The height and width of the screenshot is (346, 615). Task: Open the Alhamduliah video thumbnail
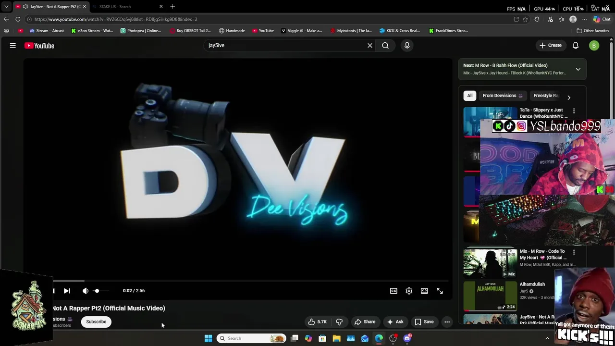(x=490, y=296)
